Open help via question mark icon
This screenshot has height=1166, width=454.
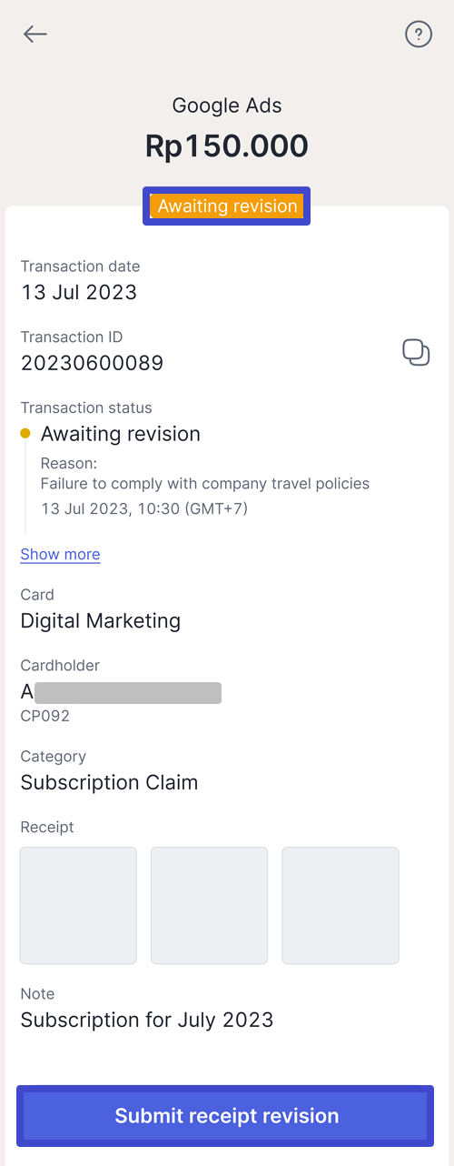tap(418, 35)
